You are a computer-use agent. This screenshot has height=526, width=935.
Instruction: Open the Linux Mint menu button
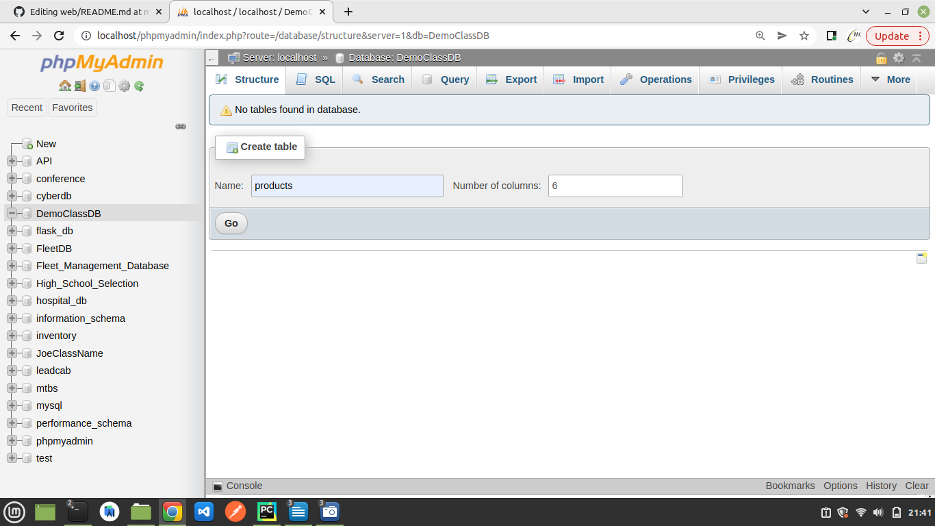click(14, 512)
